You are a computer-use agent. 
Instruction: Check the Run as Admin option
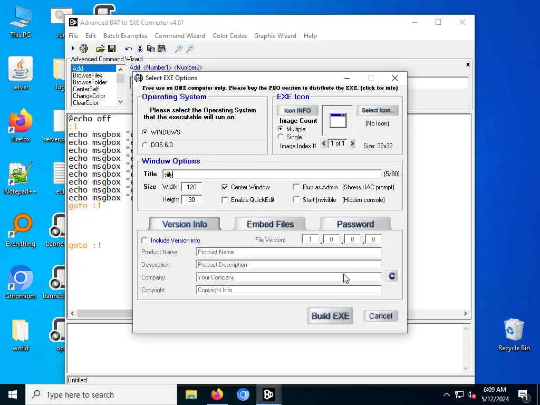[x=296, y=187]
